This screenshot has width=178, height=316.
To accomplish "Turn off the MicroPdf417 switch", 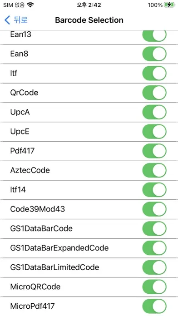I will click(154, 306).
